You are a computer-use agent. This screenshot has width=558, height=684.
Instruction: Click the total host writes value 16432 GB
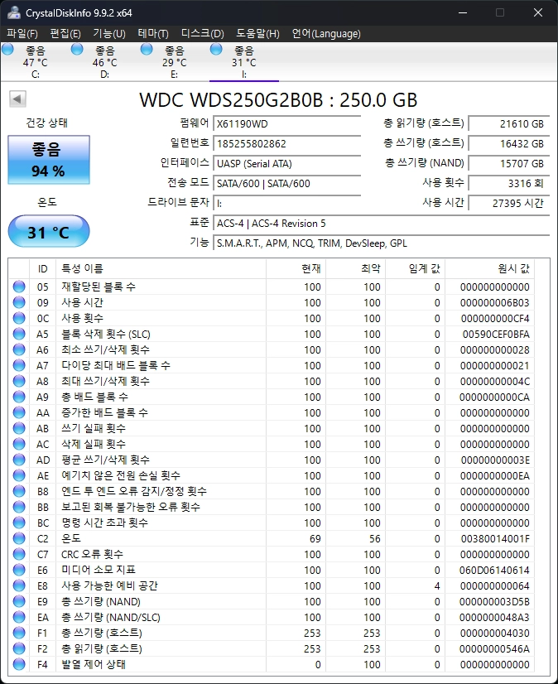[508, 143]
